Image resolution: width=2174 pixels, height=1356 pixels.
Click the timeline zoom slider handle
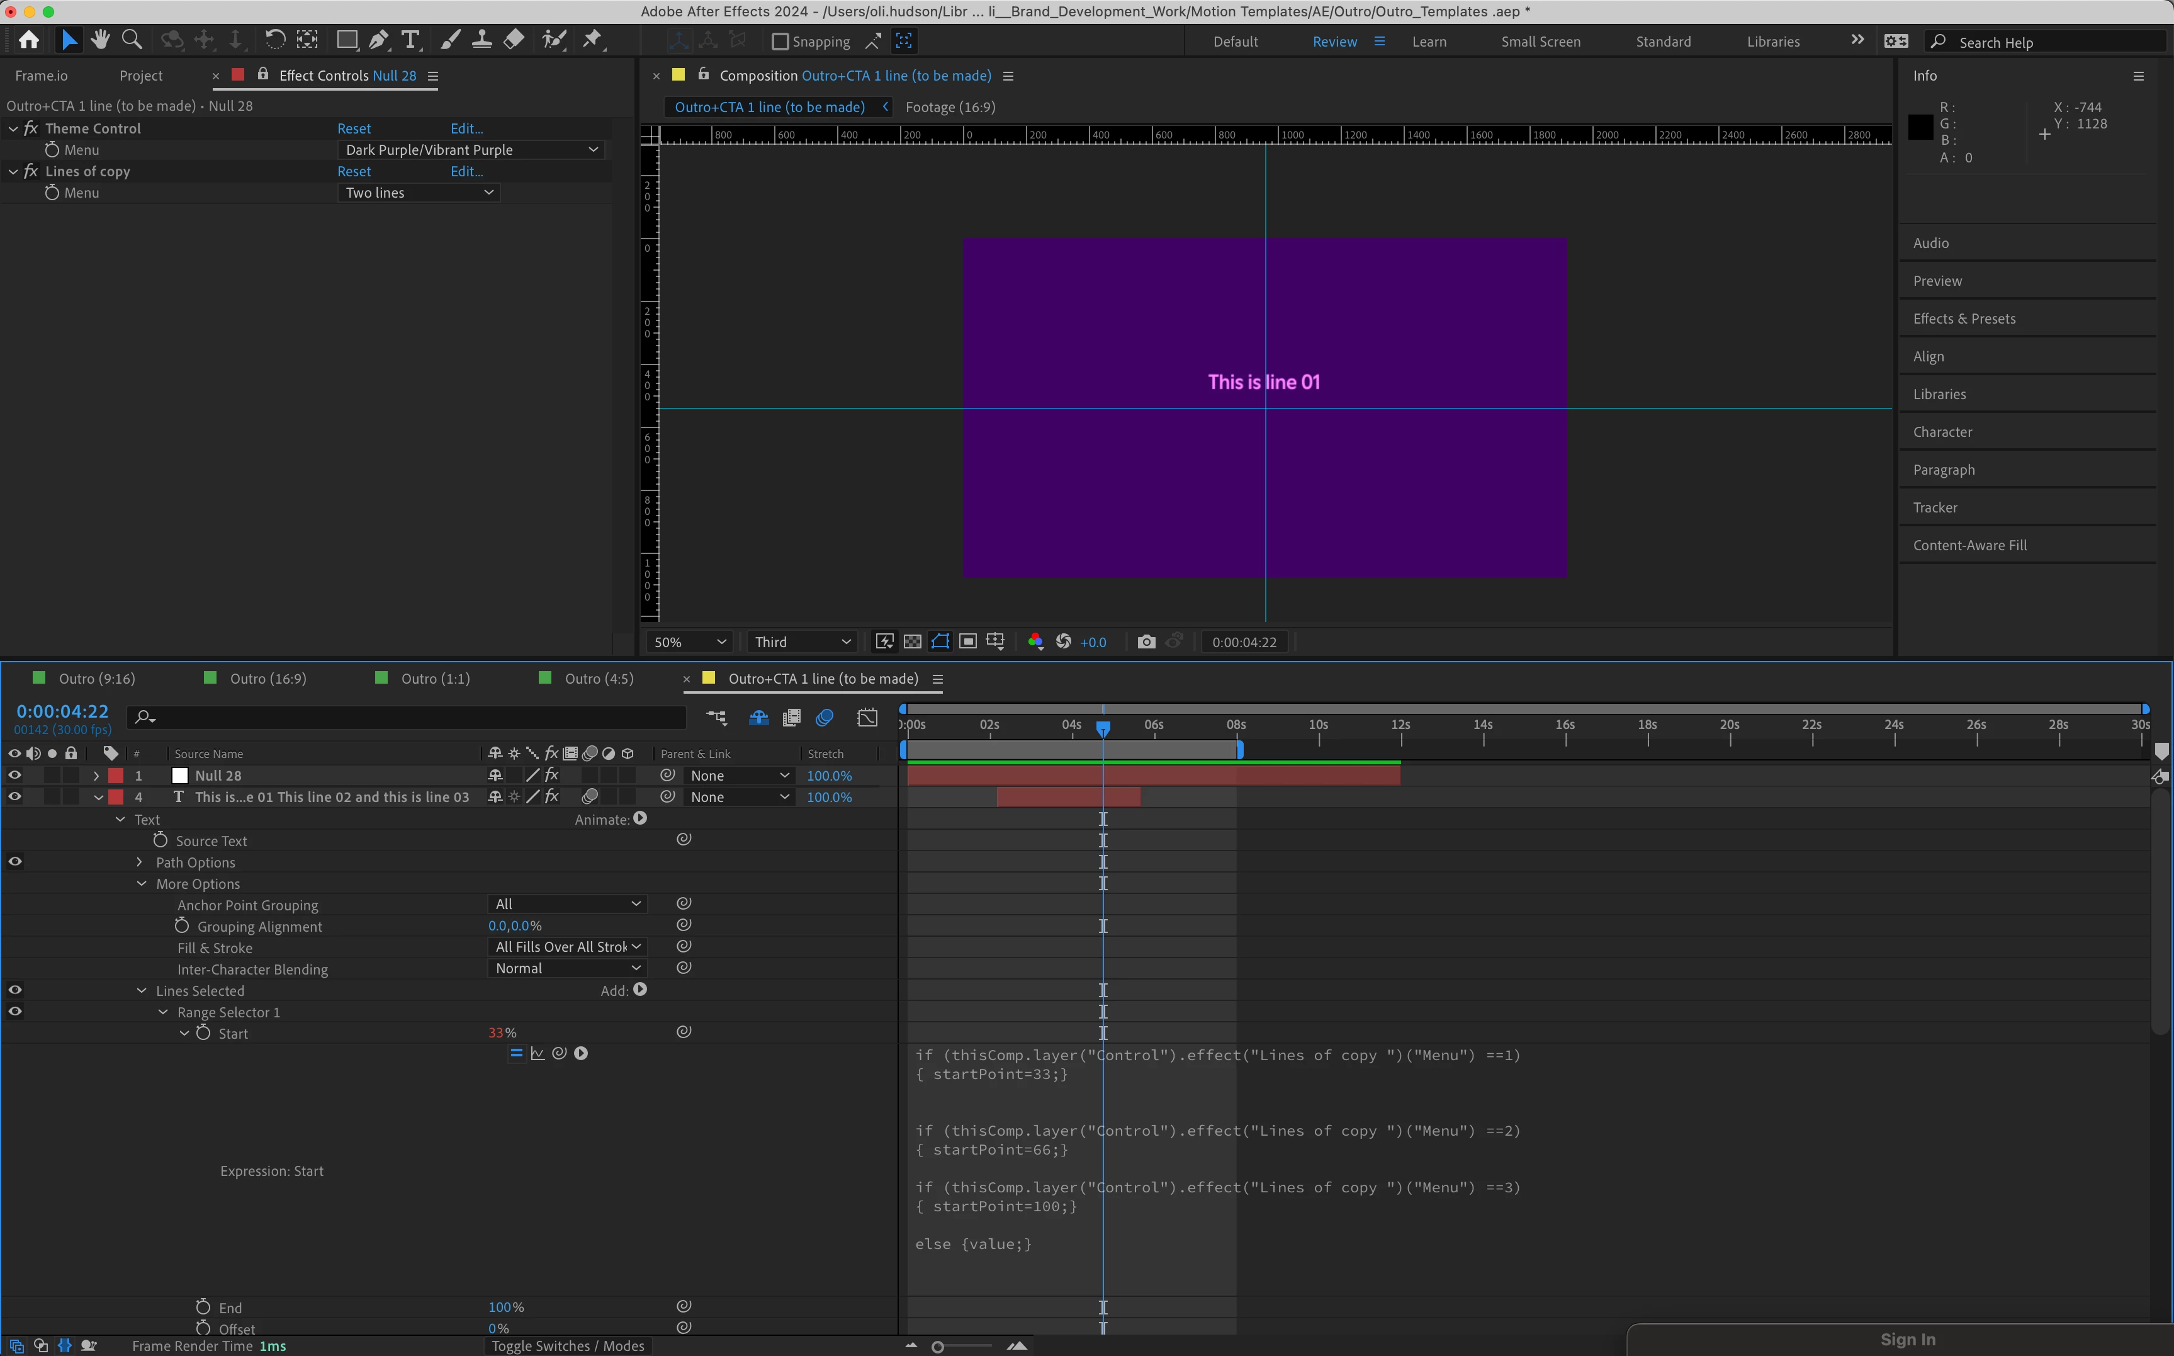pyautogui.click(x=938, y=1347)
